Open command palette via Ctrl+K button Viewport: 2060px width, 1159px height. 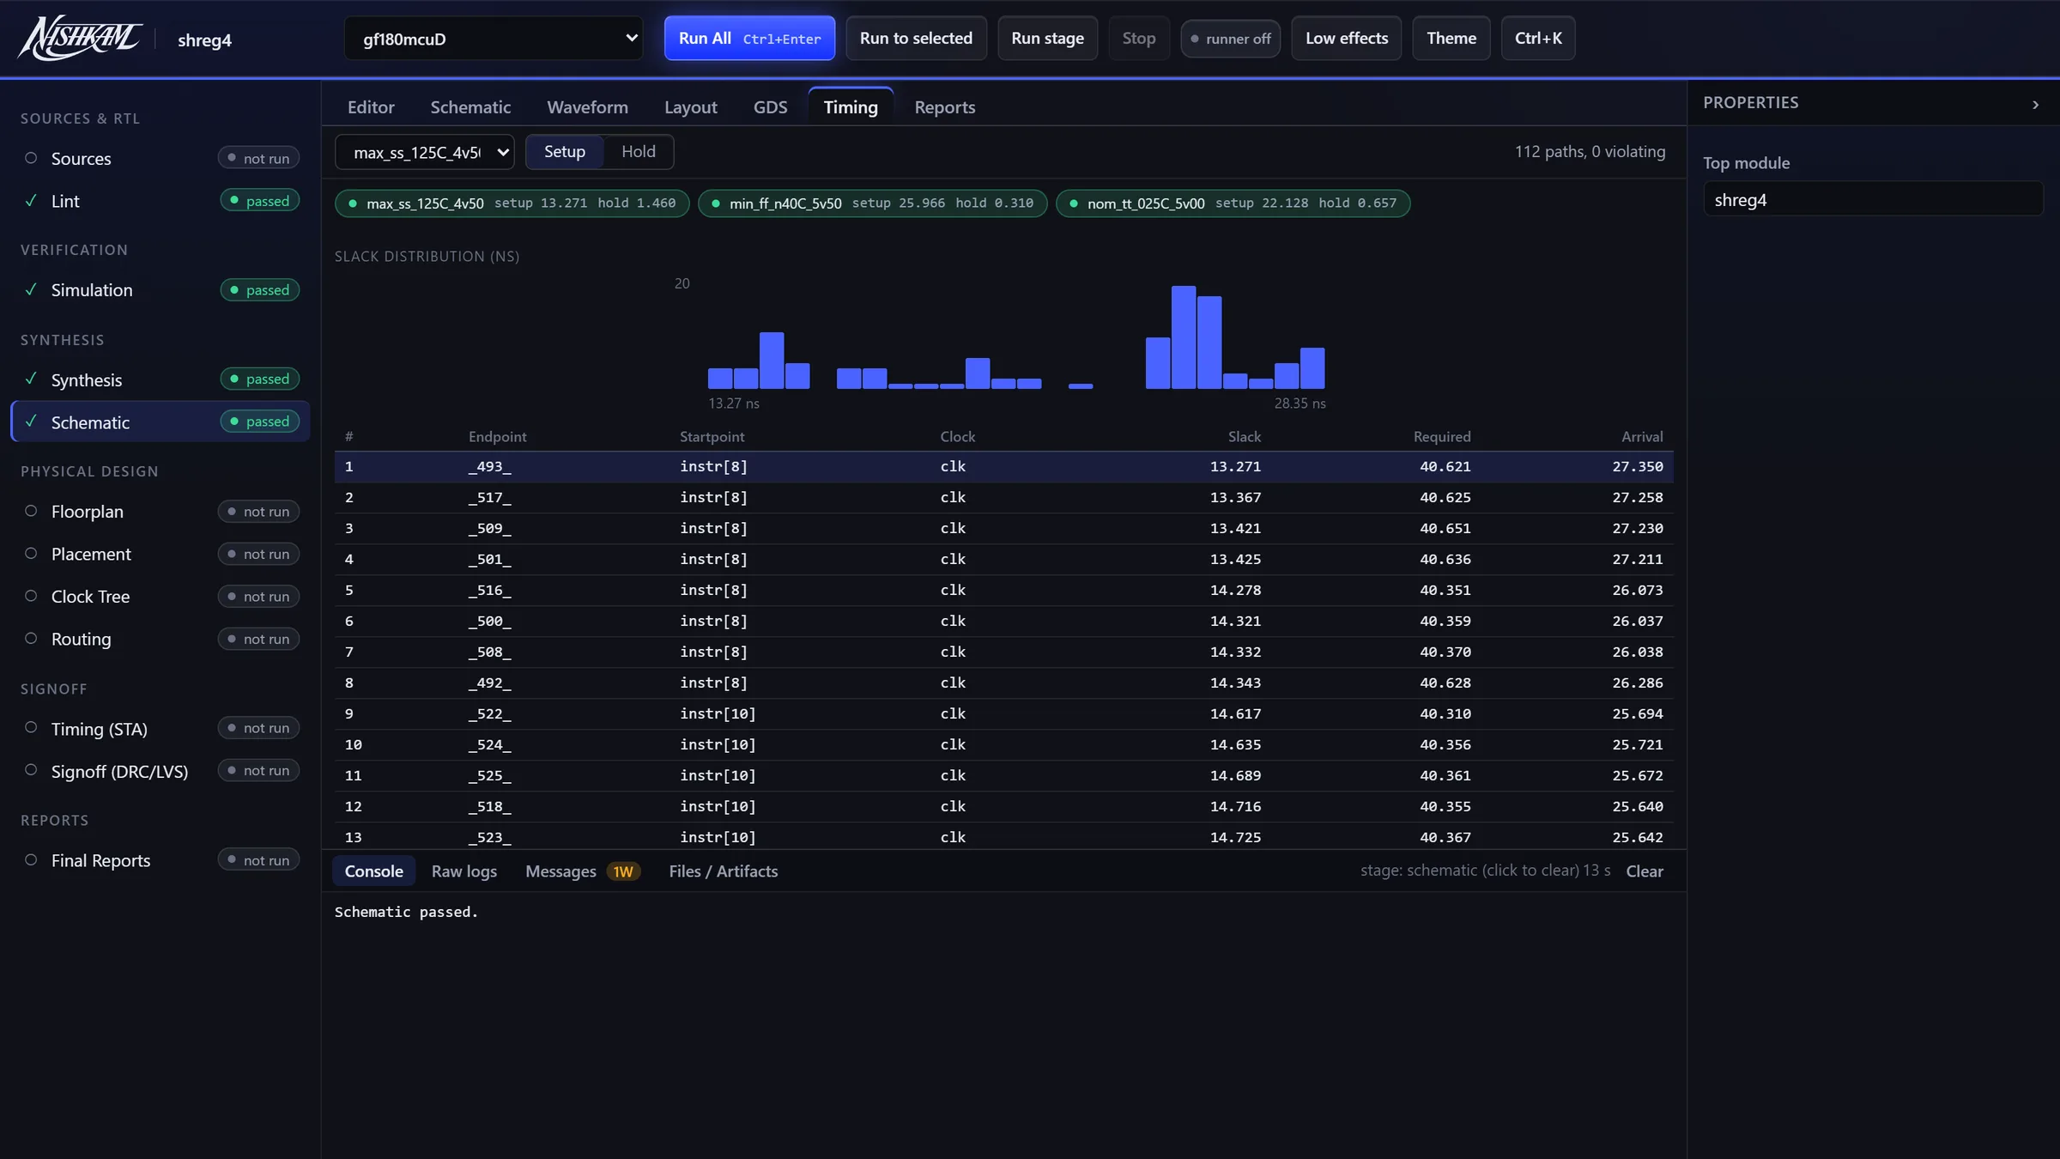1538,39
